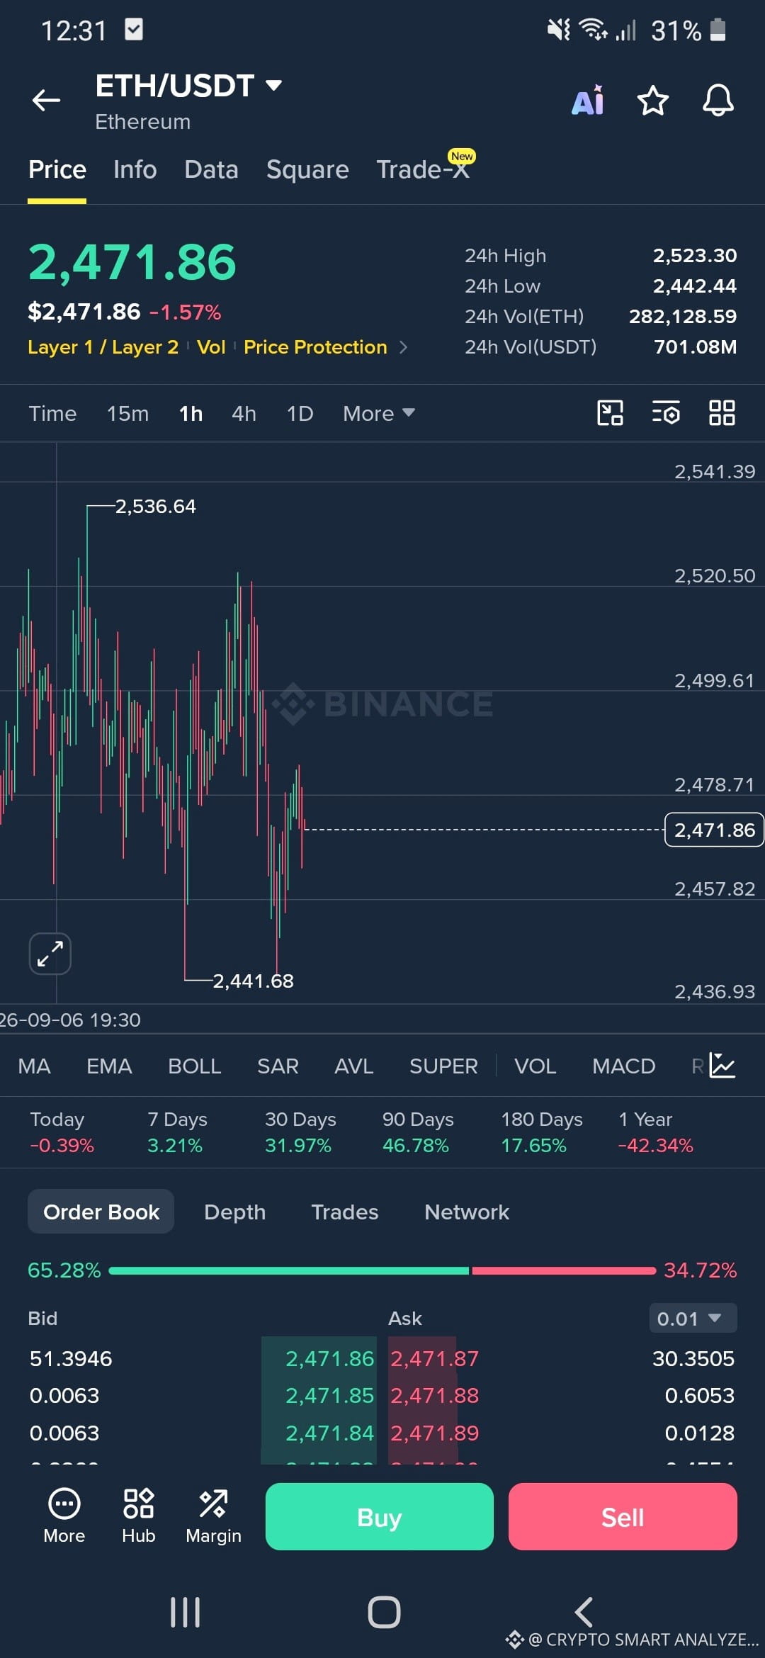Open the multi-chart grid layout icon
Image resolution: width=765 pixels, height=1658 pixels.
(722, 413)
